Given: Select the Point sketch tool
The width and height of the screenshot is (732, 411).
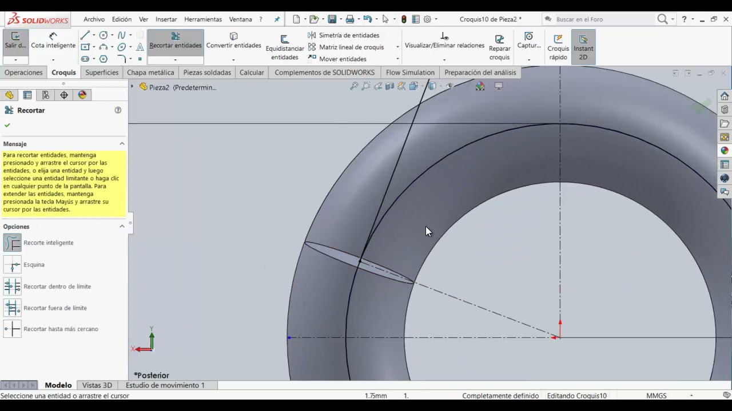Looking at the screenshot, I should 140,59.
